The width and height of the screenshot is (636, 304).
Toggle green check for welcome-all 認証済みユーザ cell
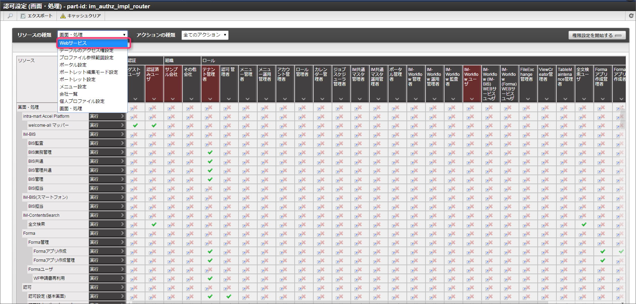[154, 125]
